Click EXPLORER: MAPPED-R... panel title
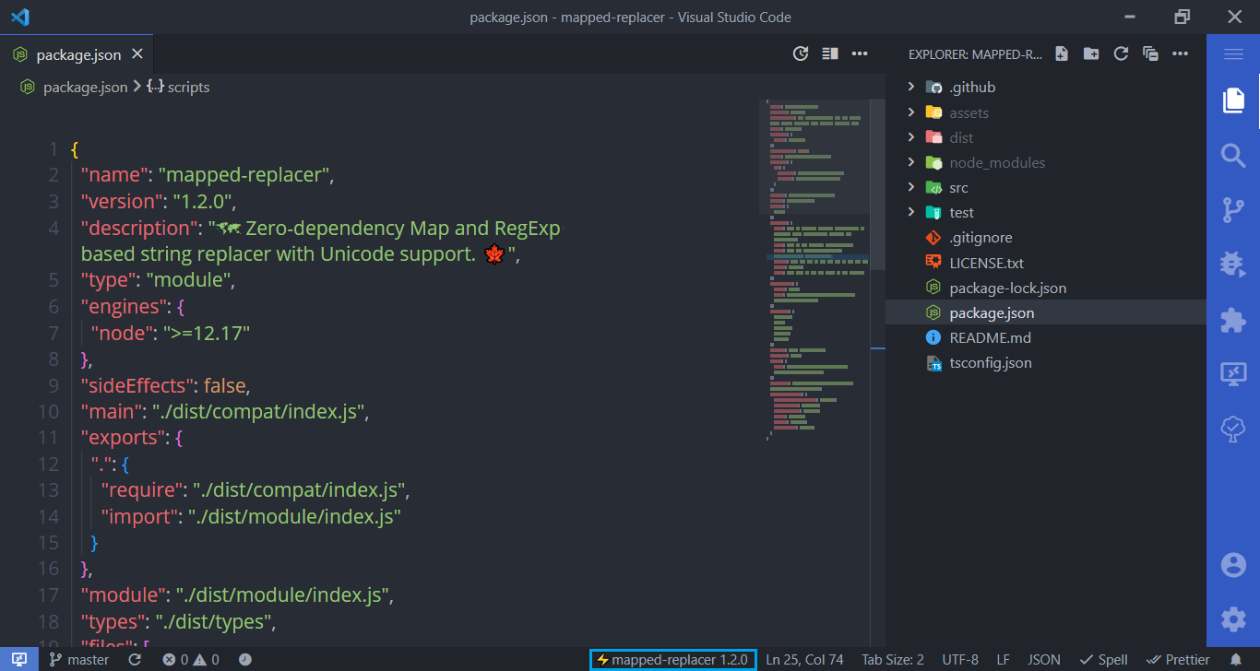 point(975,54)
